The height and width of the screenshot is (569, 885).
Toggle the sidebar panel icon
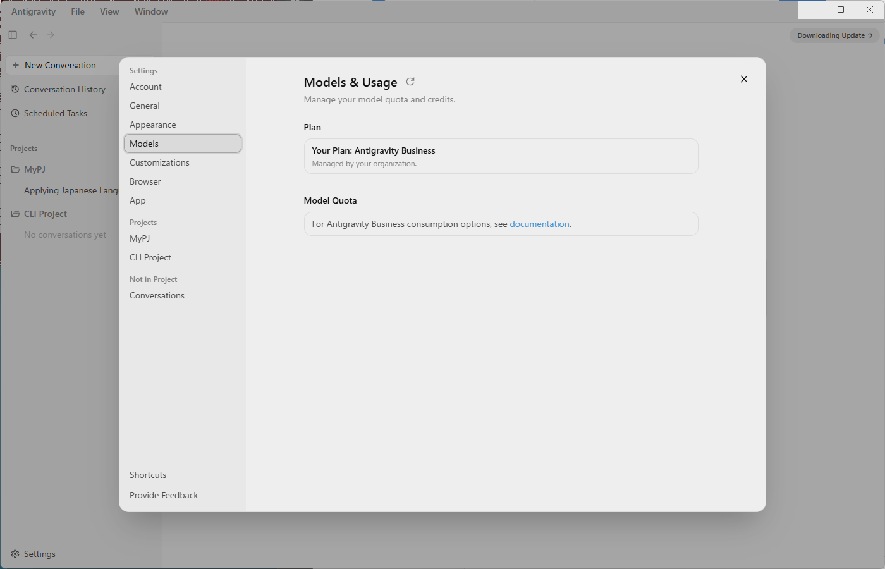(13, 35)
